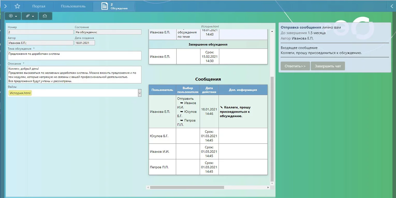Open the История.html file tag

(20, 93)
